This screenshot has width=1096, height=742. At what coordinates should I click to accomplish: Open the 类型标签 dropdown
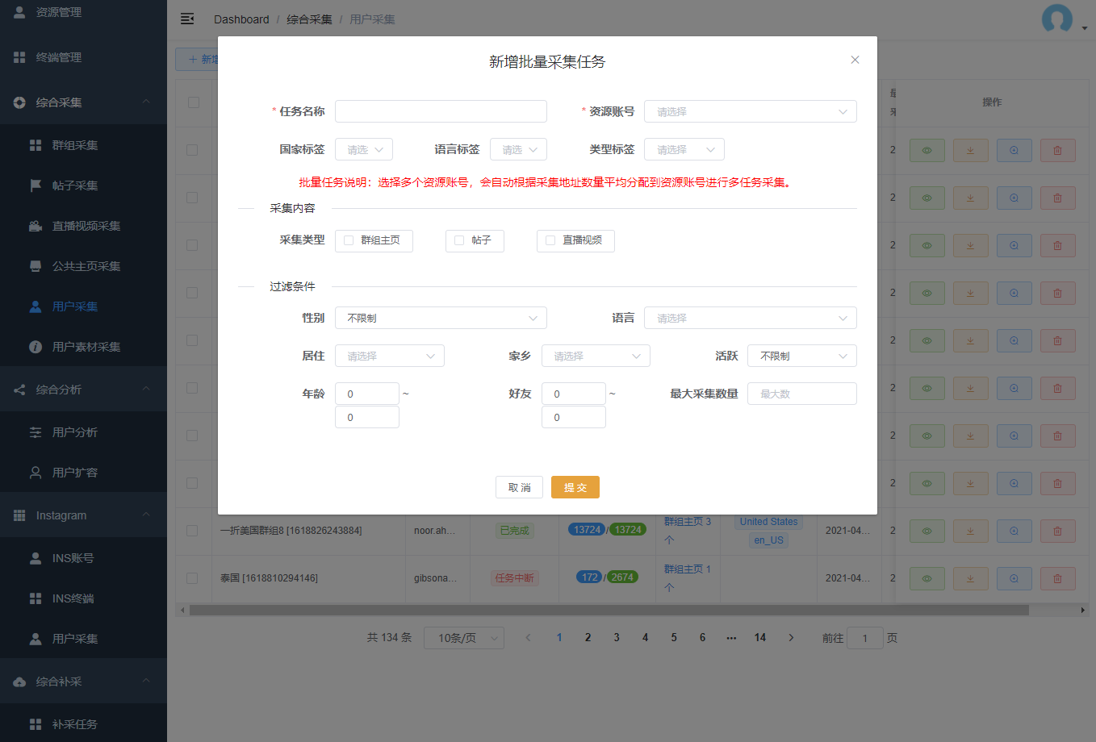point(684,149)
